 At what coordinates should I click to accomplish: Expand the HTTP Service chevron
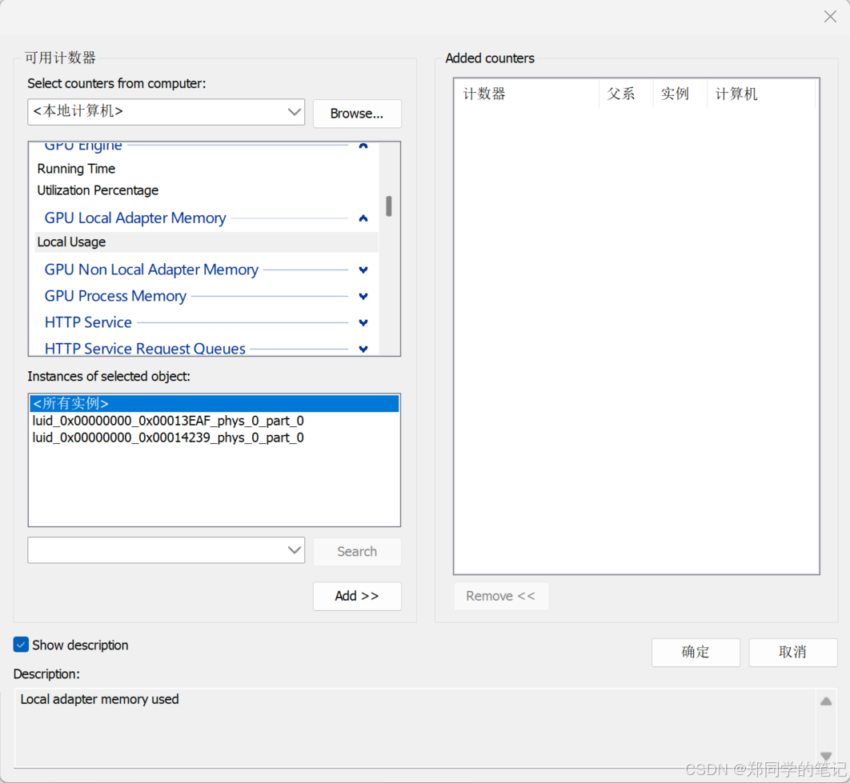tap(363, 322)
